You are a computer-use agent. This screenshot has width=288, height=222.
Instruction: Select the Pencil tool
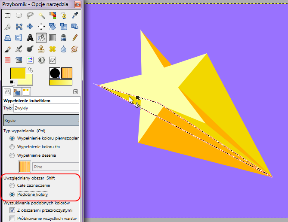point(74,38)
